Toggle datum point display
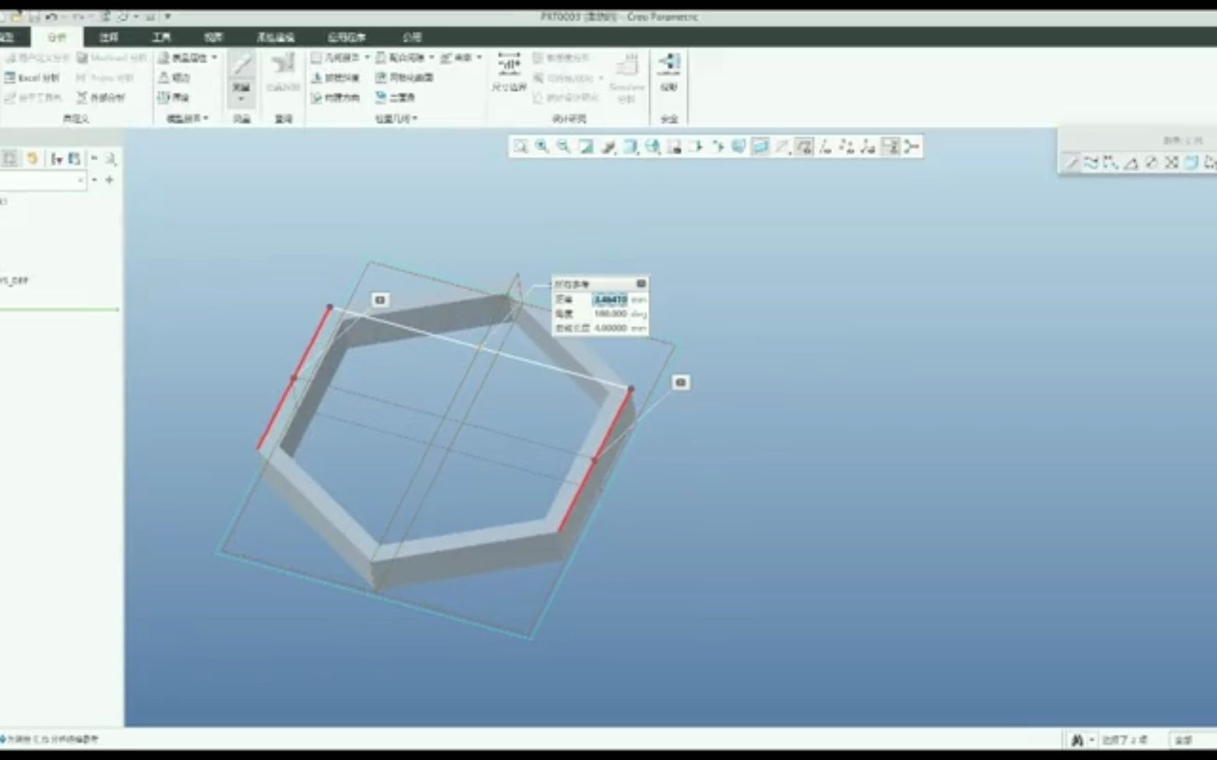Viewport: 1217px width, 760px height. pos(847,146)
